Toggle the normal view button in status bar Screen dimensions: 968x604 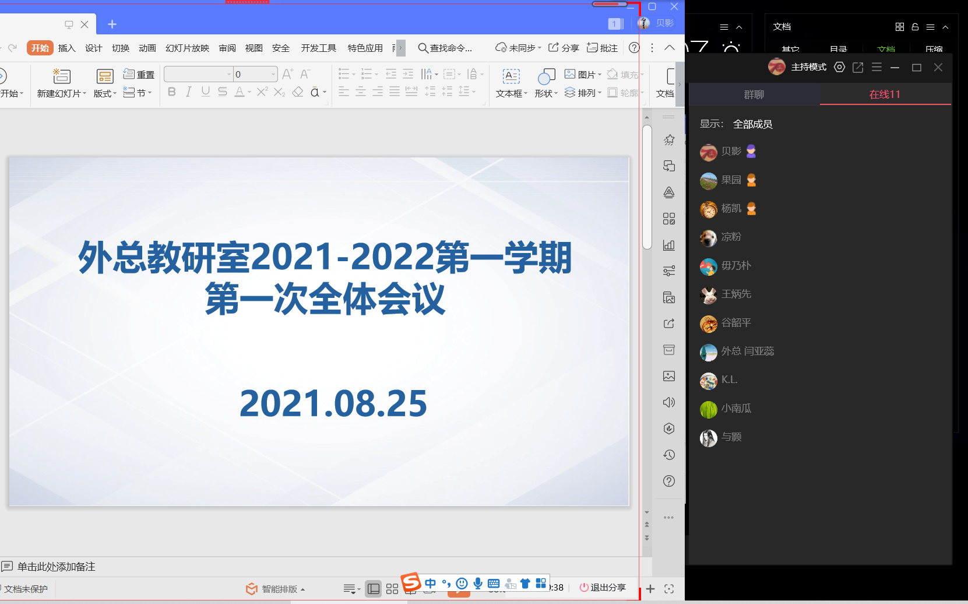tap(374, 589)
